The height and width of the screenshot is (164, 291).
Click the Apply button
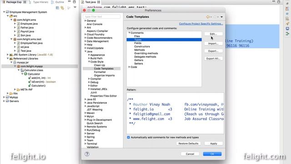pos(213,143)
